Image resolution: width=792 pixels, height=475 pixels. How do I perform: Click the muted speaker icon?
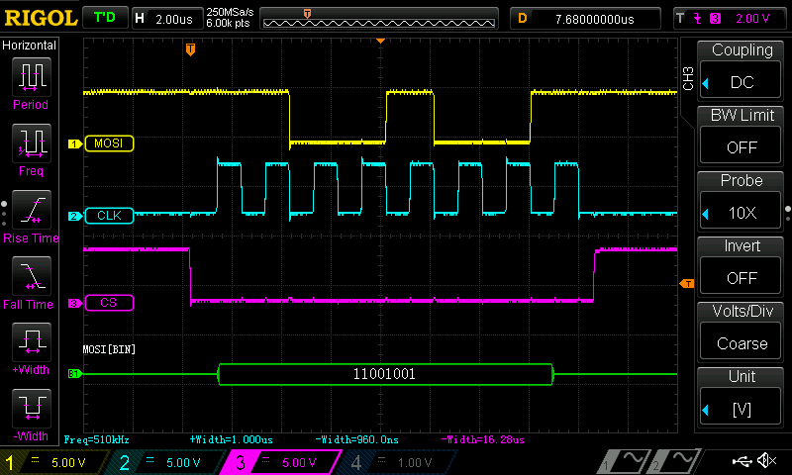768,460
